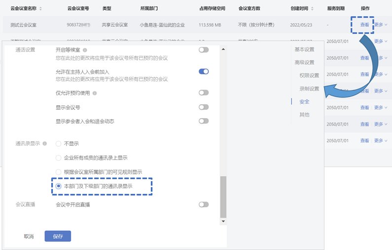Click the info icon beside 仅允许预约使用
This screenshot has width=392, height=250.
point(95,93)
